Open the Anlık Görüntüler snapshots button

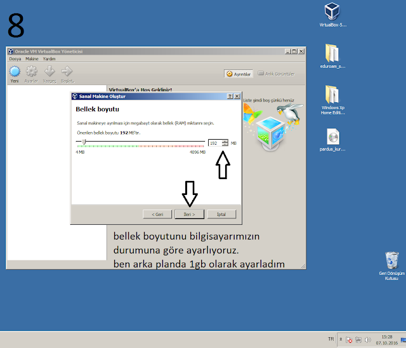click(x=276, y=74)
